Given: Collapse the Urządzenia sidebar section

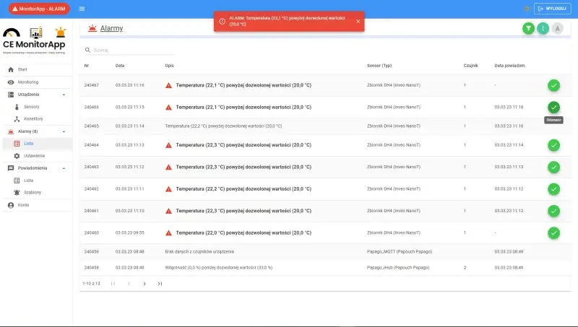Looking at the screenshot, I should point(64,95).
